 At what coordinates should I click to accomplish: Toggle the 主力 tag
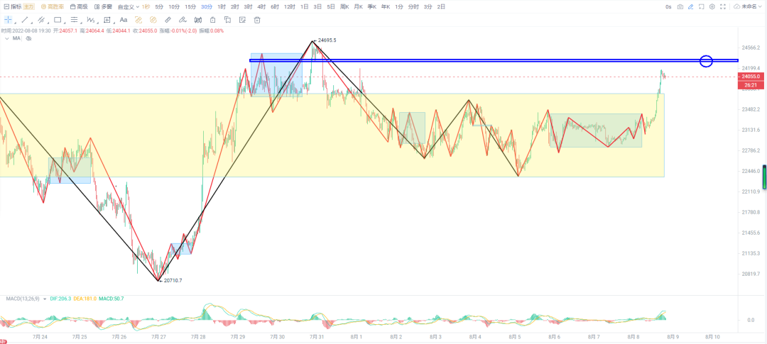tap(29, 7)
